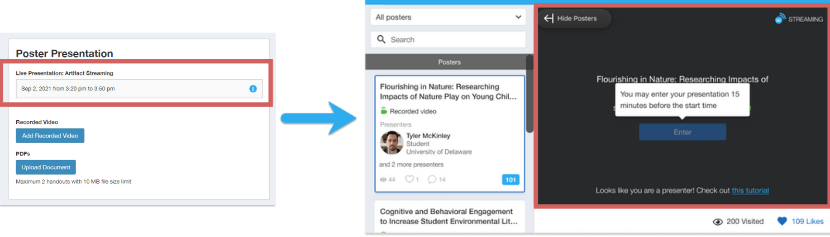Click the Hide Posters arrow icon

click(x=549, y=18)
